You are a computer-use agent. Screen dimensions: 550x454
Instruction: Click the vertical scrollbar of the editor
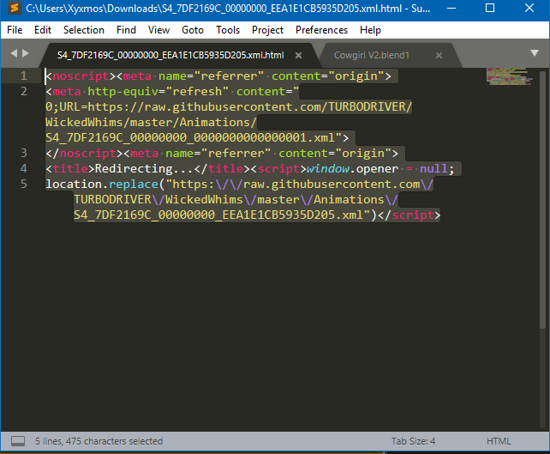[x=542, y=200]
